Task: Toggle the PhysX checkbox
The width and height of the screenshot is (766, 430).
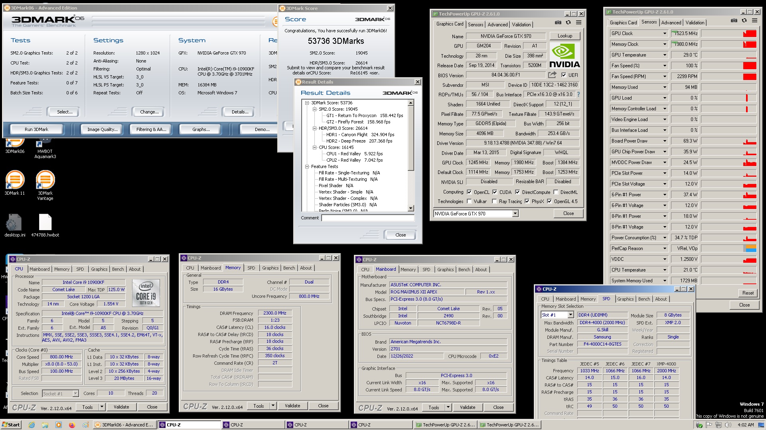Action: pos(527,201)
